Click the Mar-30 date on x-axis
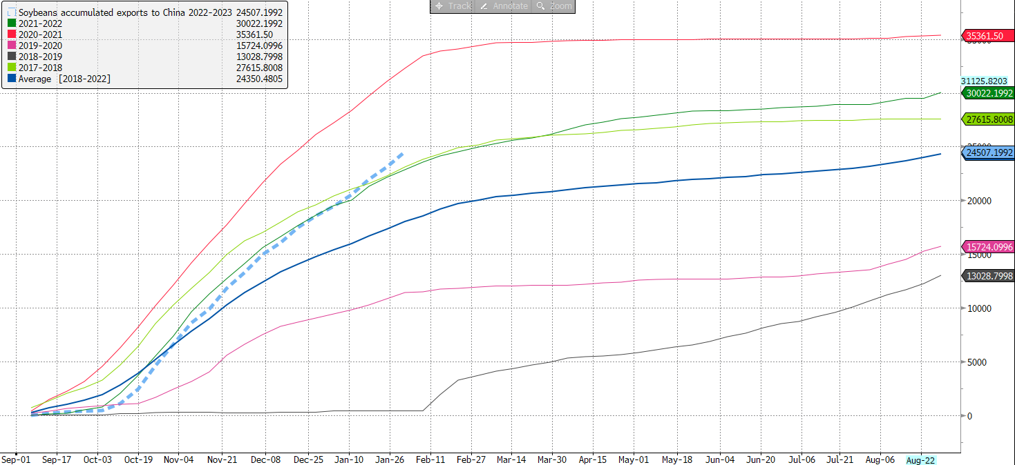Image resolution: width=1015 pixels, height=465 pixels. pos(551,459)
